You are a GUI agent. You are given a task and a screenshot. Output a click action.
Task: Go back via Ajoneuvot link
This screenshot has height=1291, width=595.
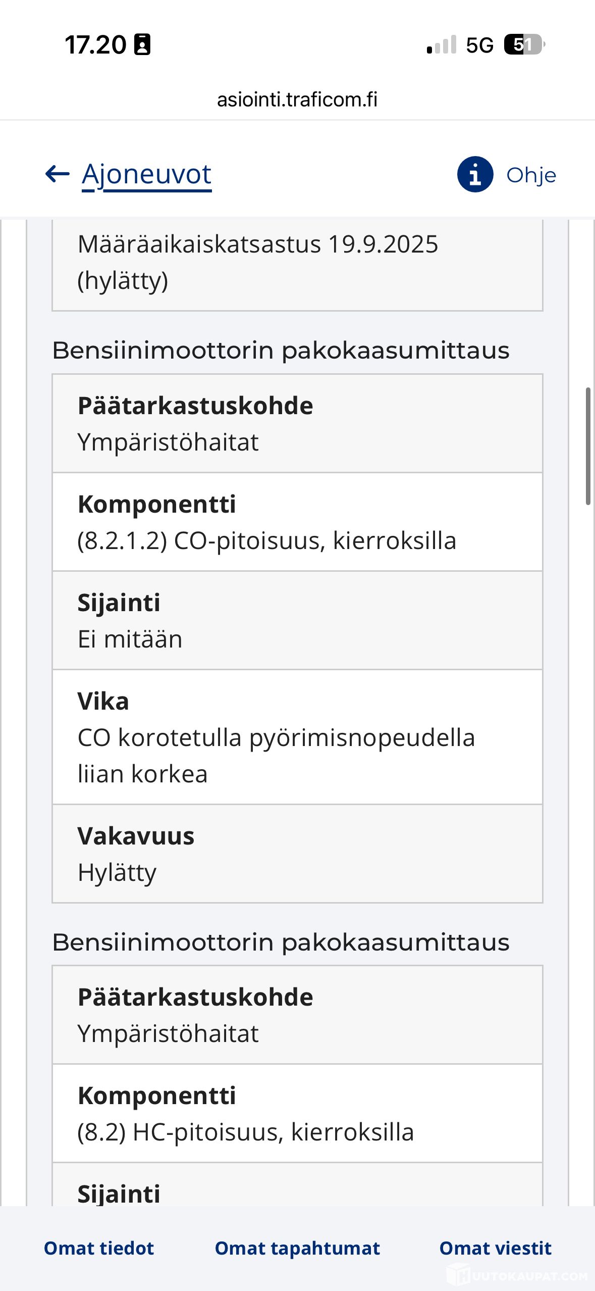[x=146, y=175]
